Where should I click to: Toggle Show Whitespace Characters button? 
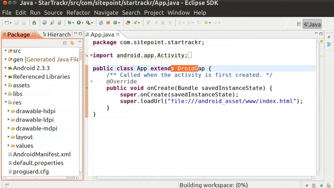pos(170,23)
